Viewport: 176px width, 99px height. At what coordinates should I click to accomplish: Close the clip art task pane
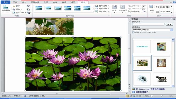tap(174, 19)
